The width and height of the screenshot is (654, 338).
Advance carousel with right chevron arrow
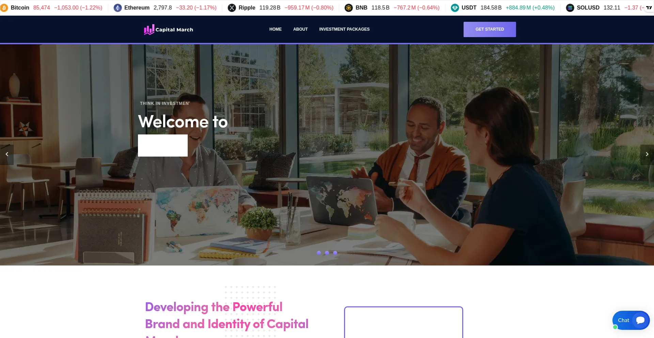coord(647,155)
